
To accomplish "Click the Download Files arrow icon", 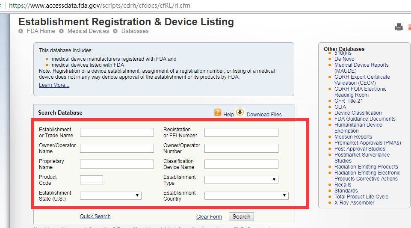I will click(x=240, y=113).
